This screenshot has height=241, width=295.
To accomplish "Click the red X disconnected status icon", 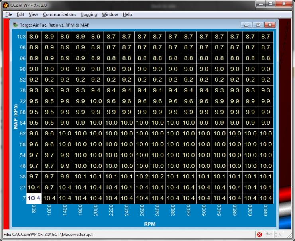I will pyautogui.click(x=259, y=234).
